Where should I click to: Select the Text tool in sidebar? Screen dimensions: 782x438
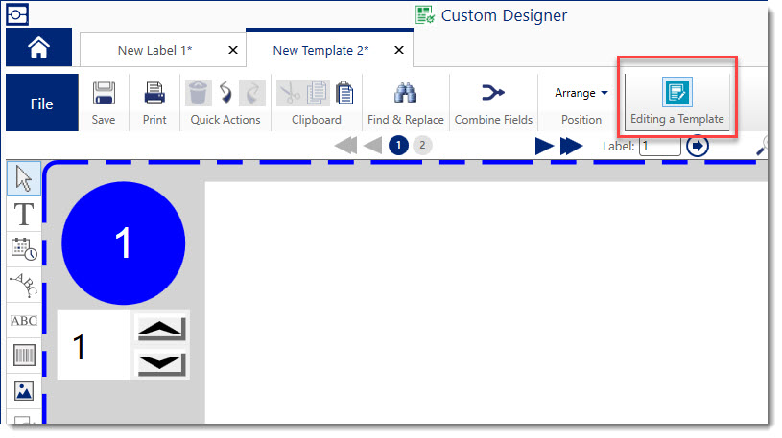24,214
